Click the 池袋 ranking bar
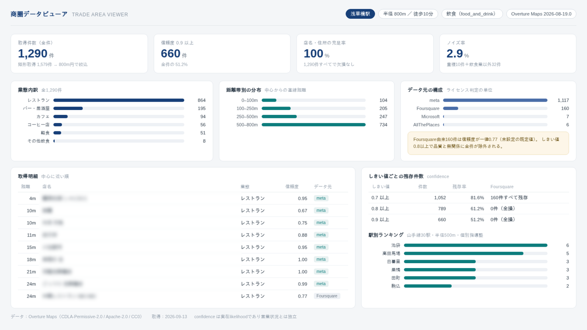587x330 pixels. [x=476, y=245]
